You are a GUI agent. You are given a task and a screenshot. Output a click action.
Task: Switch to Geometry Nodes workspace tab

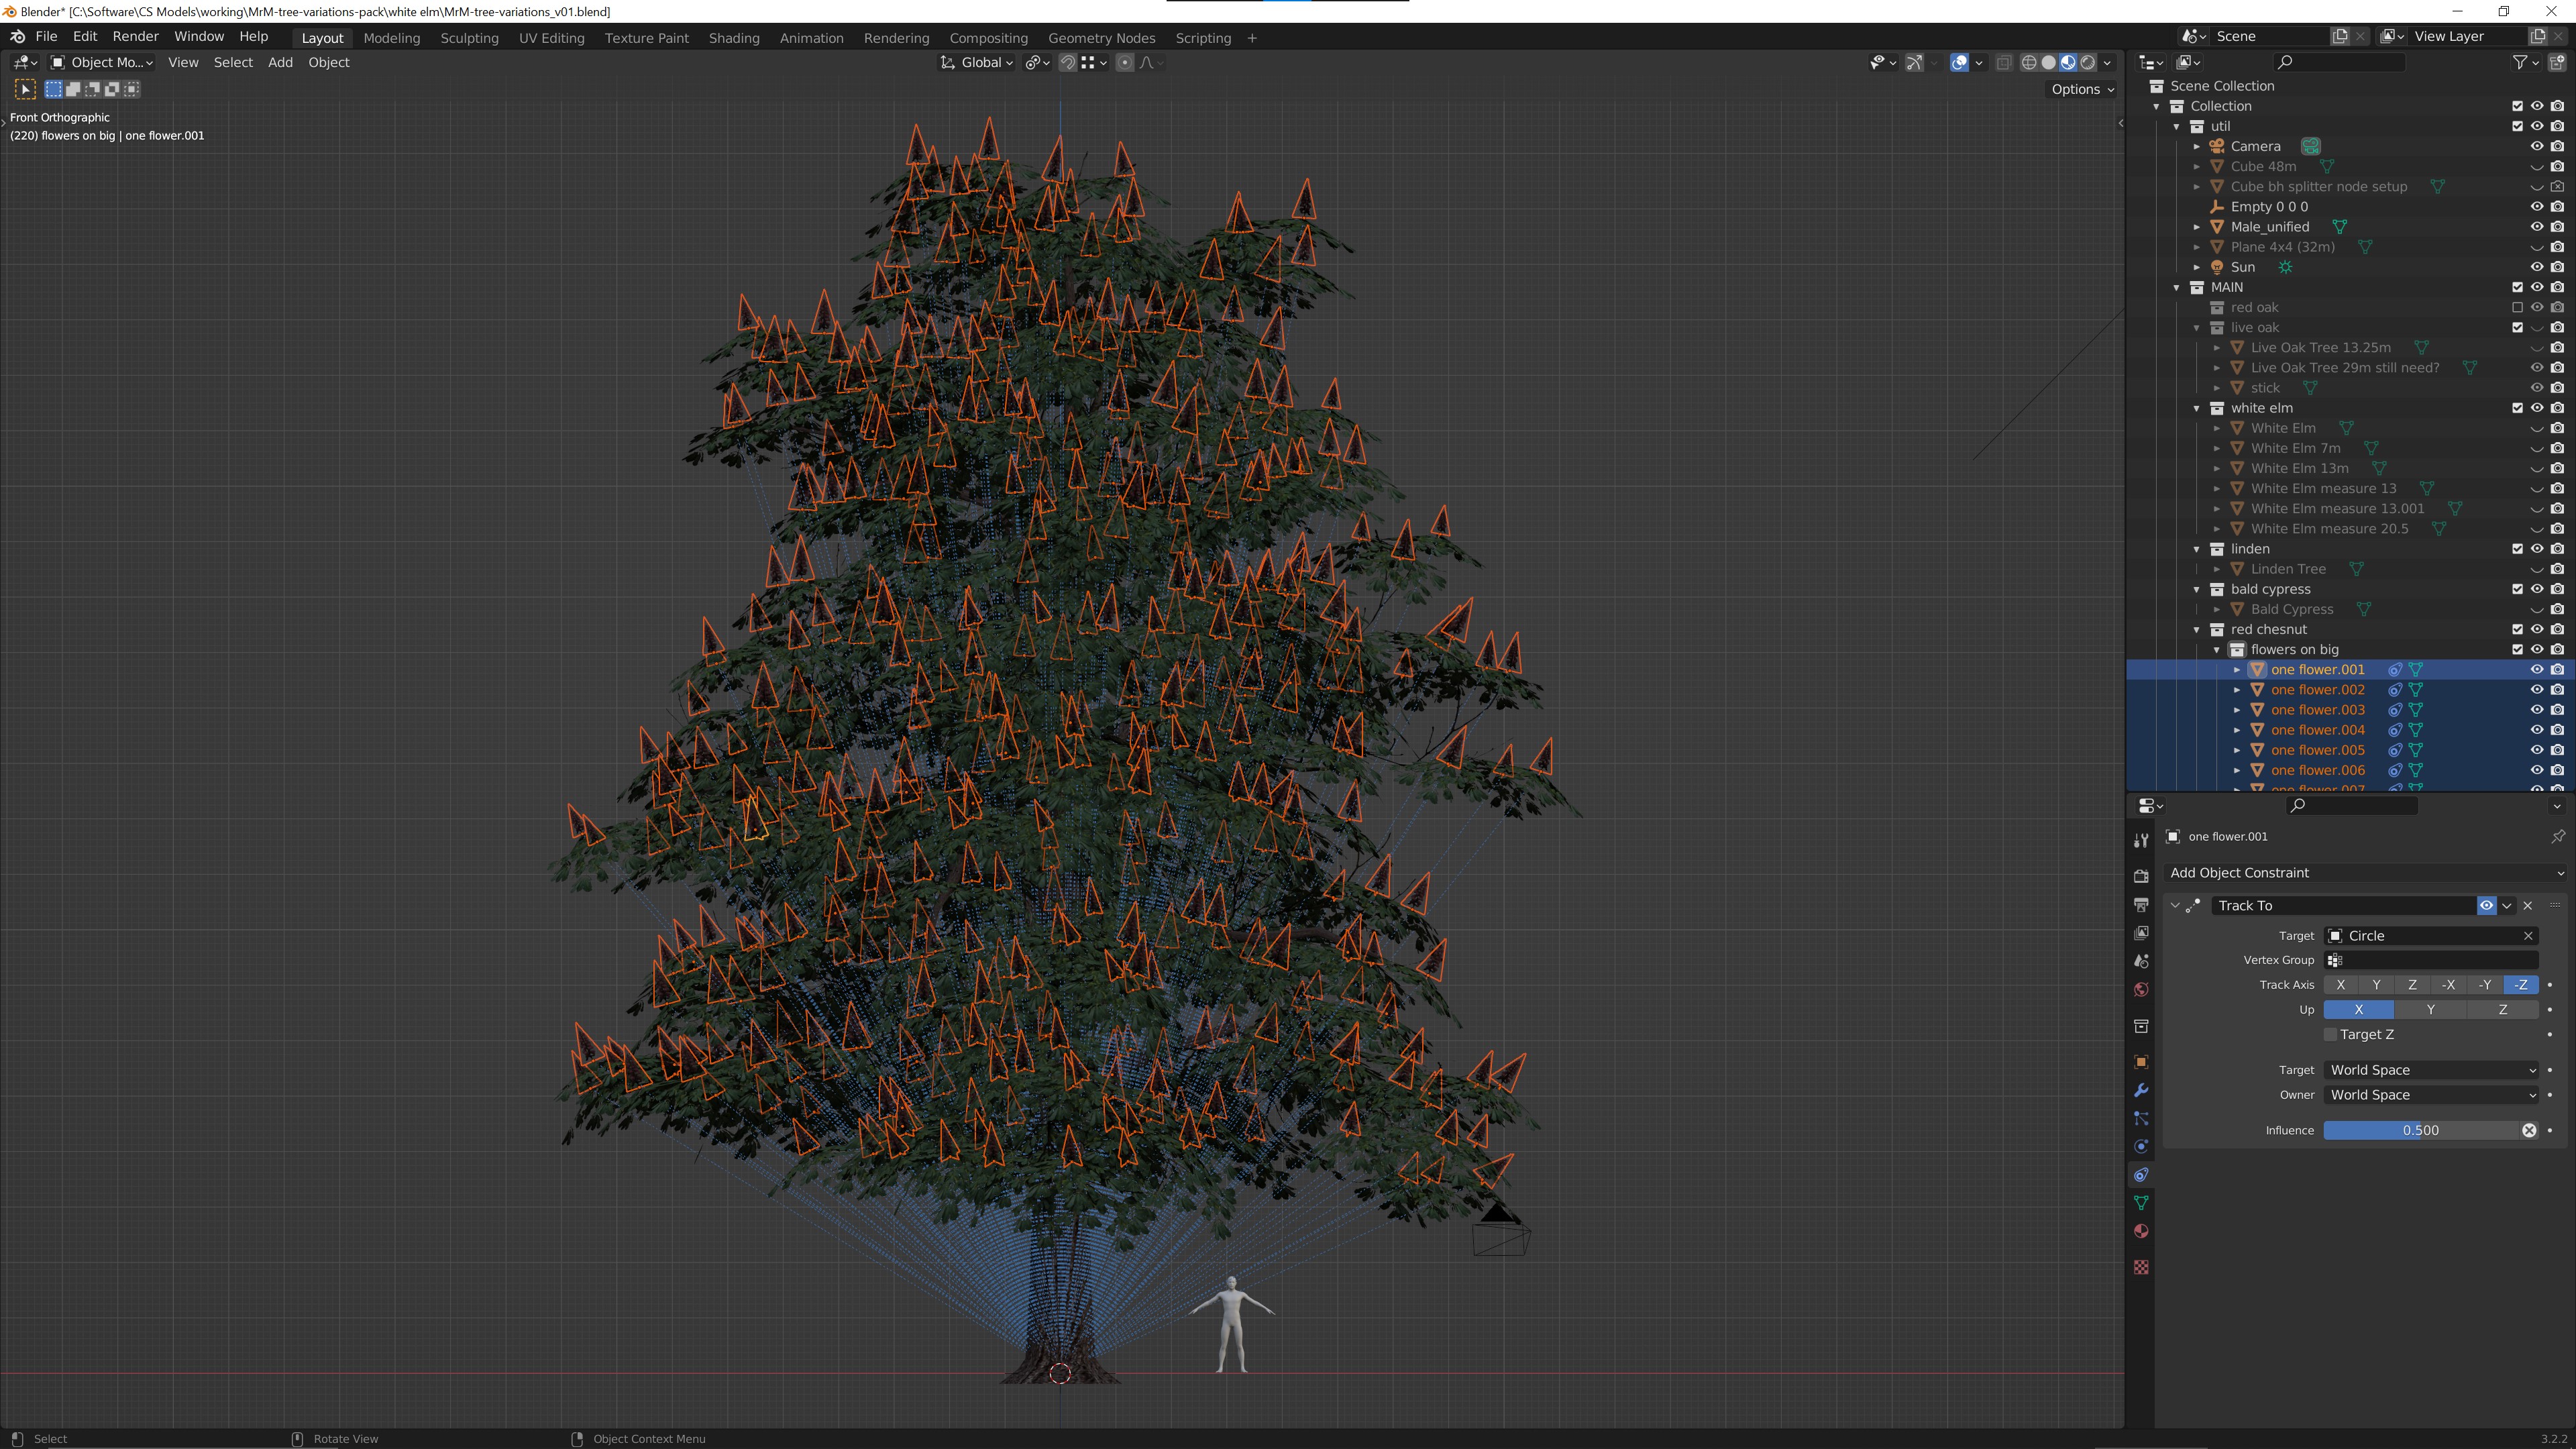[x=1101, y=38]
